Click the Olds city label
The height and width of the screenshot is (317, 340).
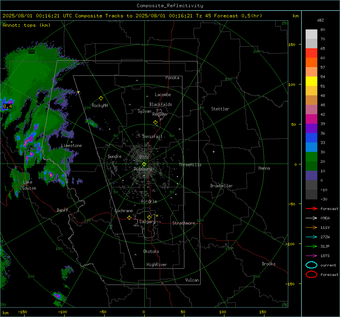144,157
